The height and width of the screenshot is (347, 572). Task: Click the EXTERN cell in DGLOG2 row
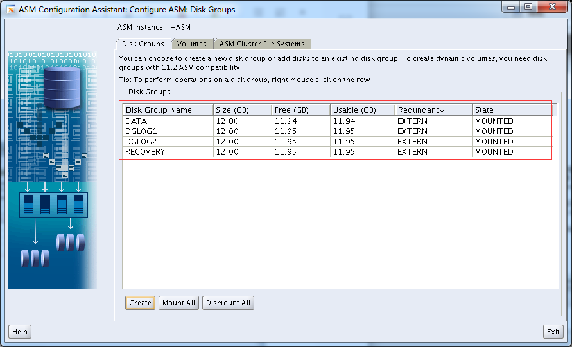coord(434,141)
